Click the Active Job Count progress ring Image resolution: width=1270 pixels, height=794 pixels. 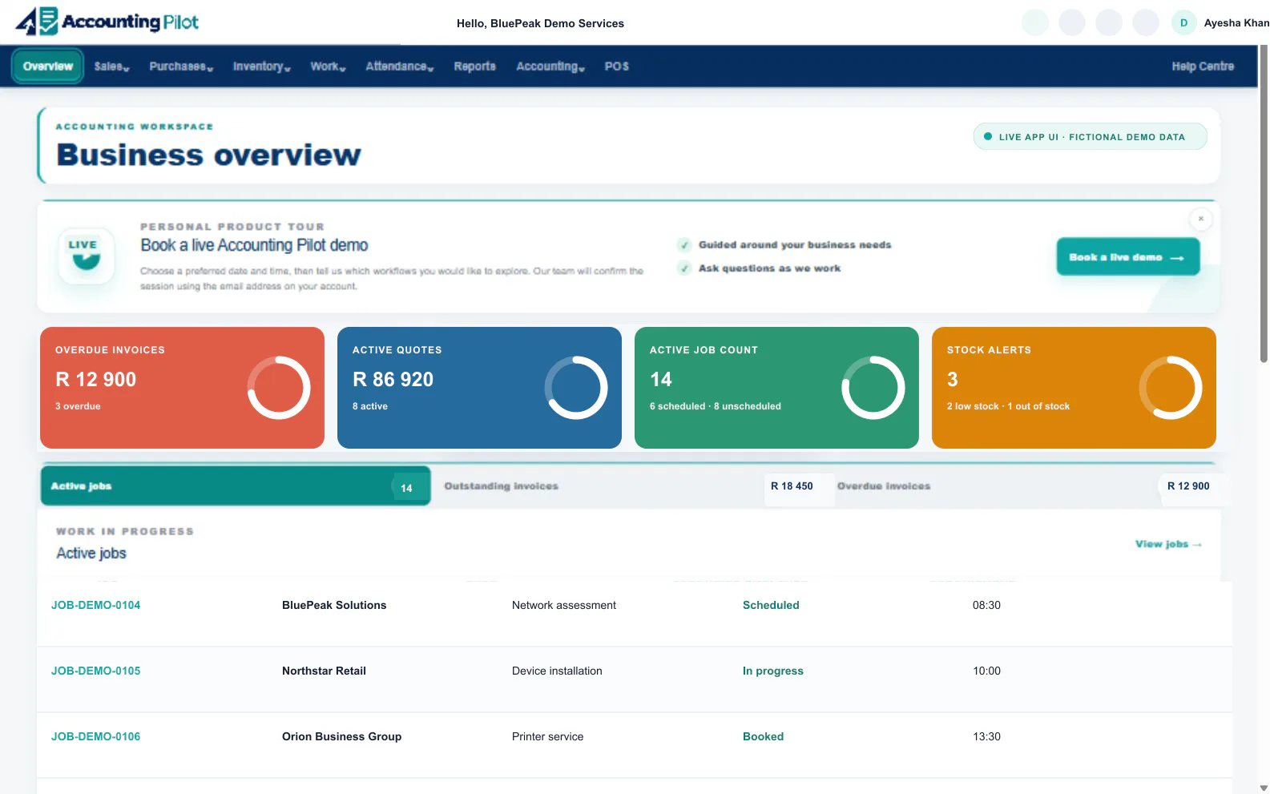tap(873, 388)
